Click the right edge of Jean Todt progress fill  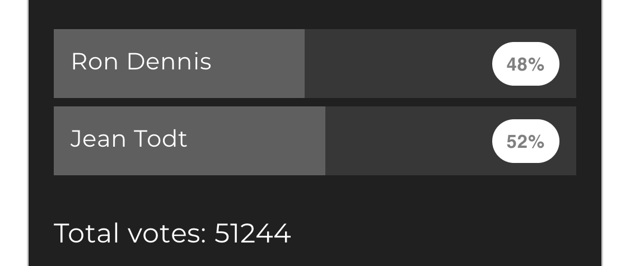point(324,141)
